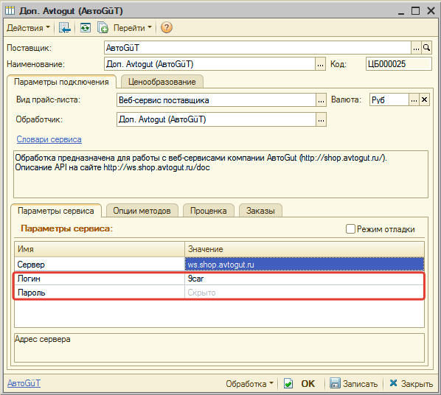Open the Действия dropdown menu
Screen dimensions: 441x395
pos(28,28)
